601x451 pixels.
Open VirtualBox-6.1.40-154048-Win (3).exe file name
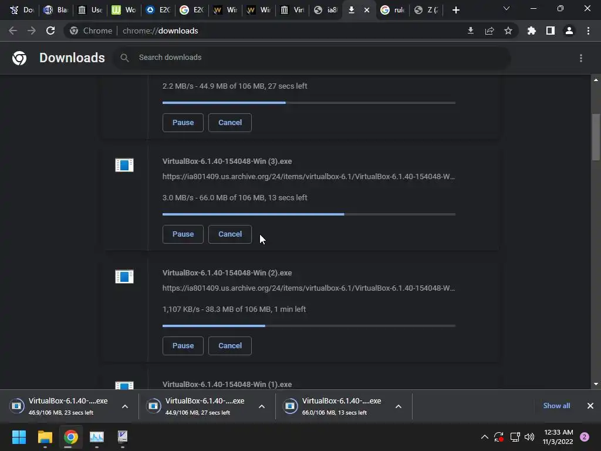coord(227,161)
